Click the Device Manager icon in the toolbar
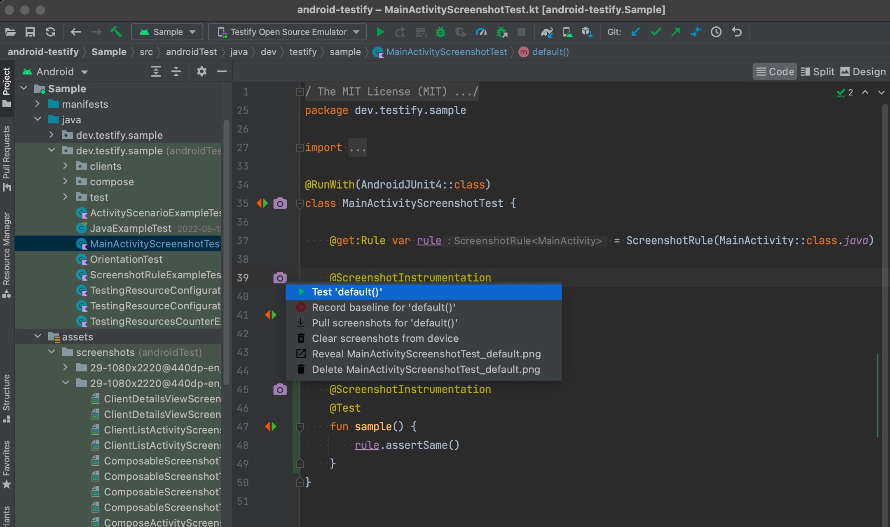890x527 pixels. pos(568,32)
